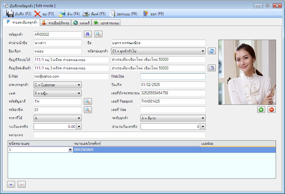Click the magnifier next to nationality code TH
Viewport: 285px width, 194px height.
[88, 101]
